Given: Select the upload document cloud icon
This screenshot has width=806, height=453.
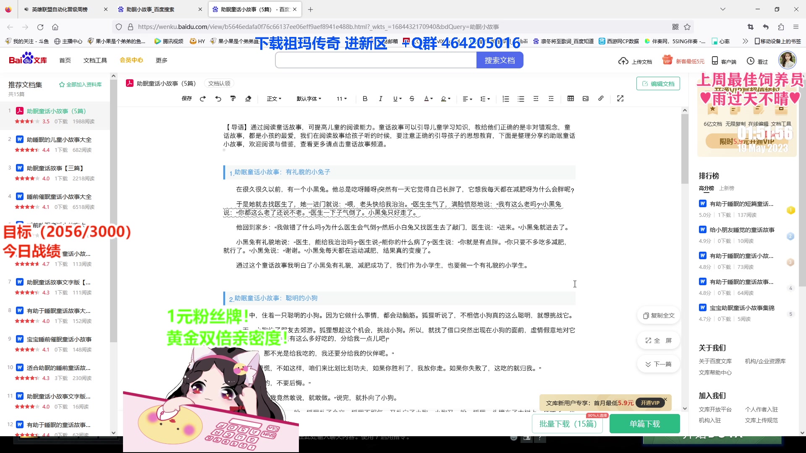Looking at the screenshot, I should [x=624, y=61].
